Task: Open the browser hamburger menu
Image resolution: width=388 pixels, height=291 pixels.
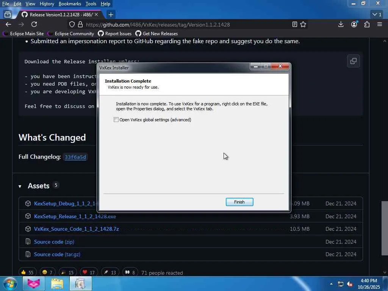Action: pyautogui.click(x=380, y=24)
